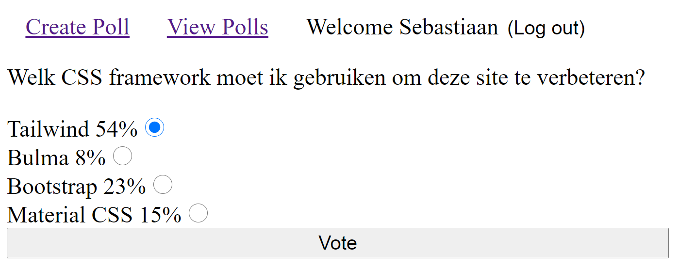
Task: Click the 15% result percentage
Action: pyautogui.click(x=160, y=215)
